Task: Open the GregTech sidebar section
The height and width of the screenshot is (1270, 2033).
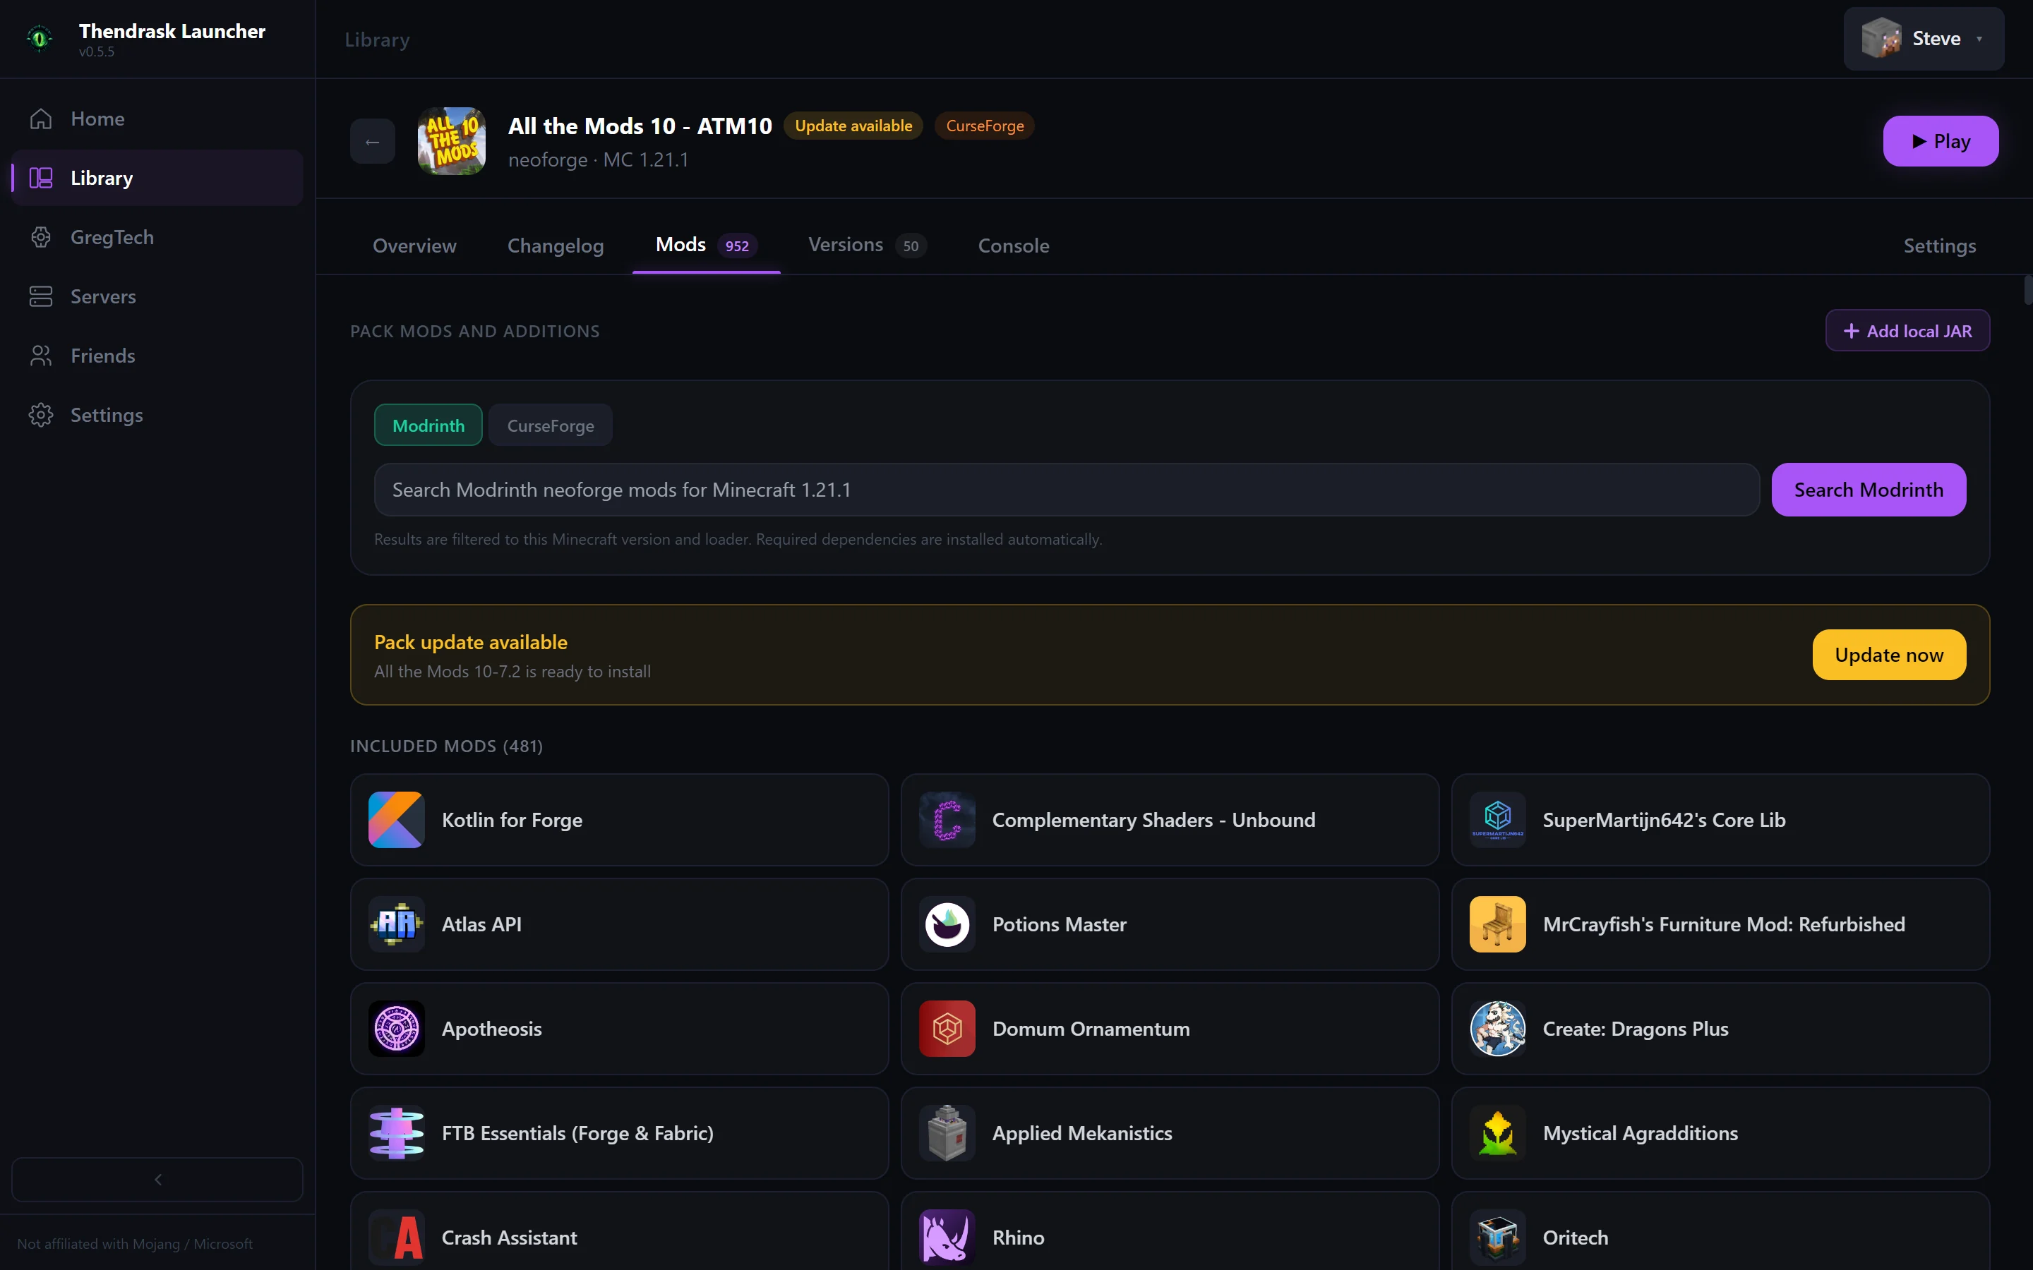Action: click(157, 237)
